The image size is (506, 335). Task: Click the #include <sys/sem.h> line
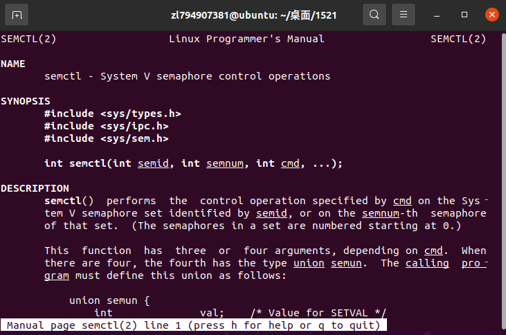(107, 138)
